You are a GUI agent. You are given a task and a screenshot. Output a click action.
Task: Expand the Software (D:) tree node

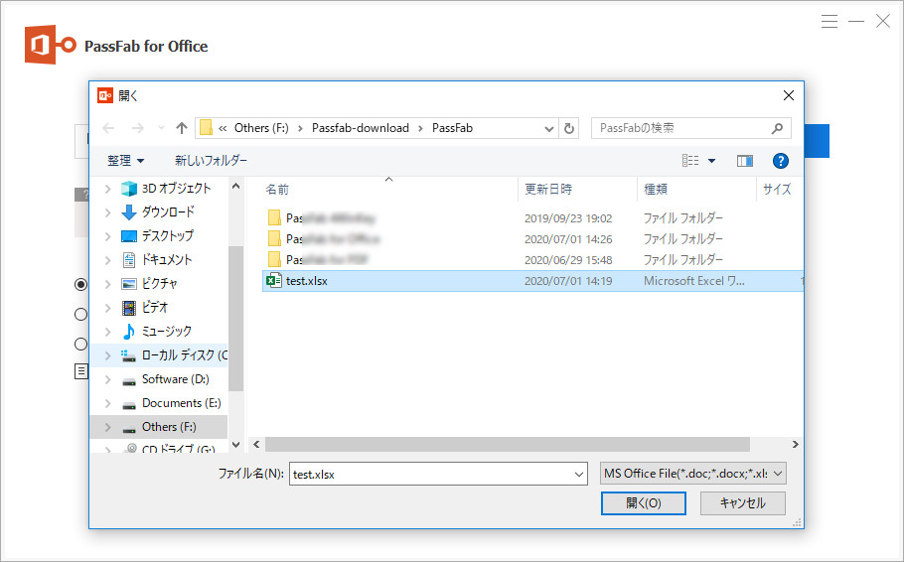(108, 379)
